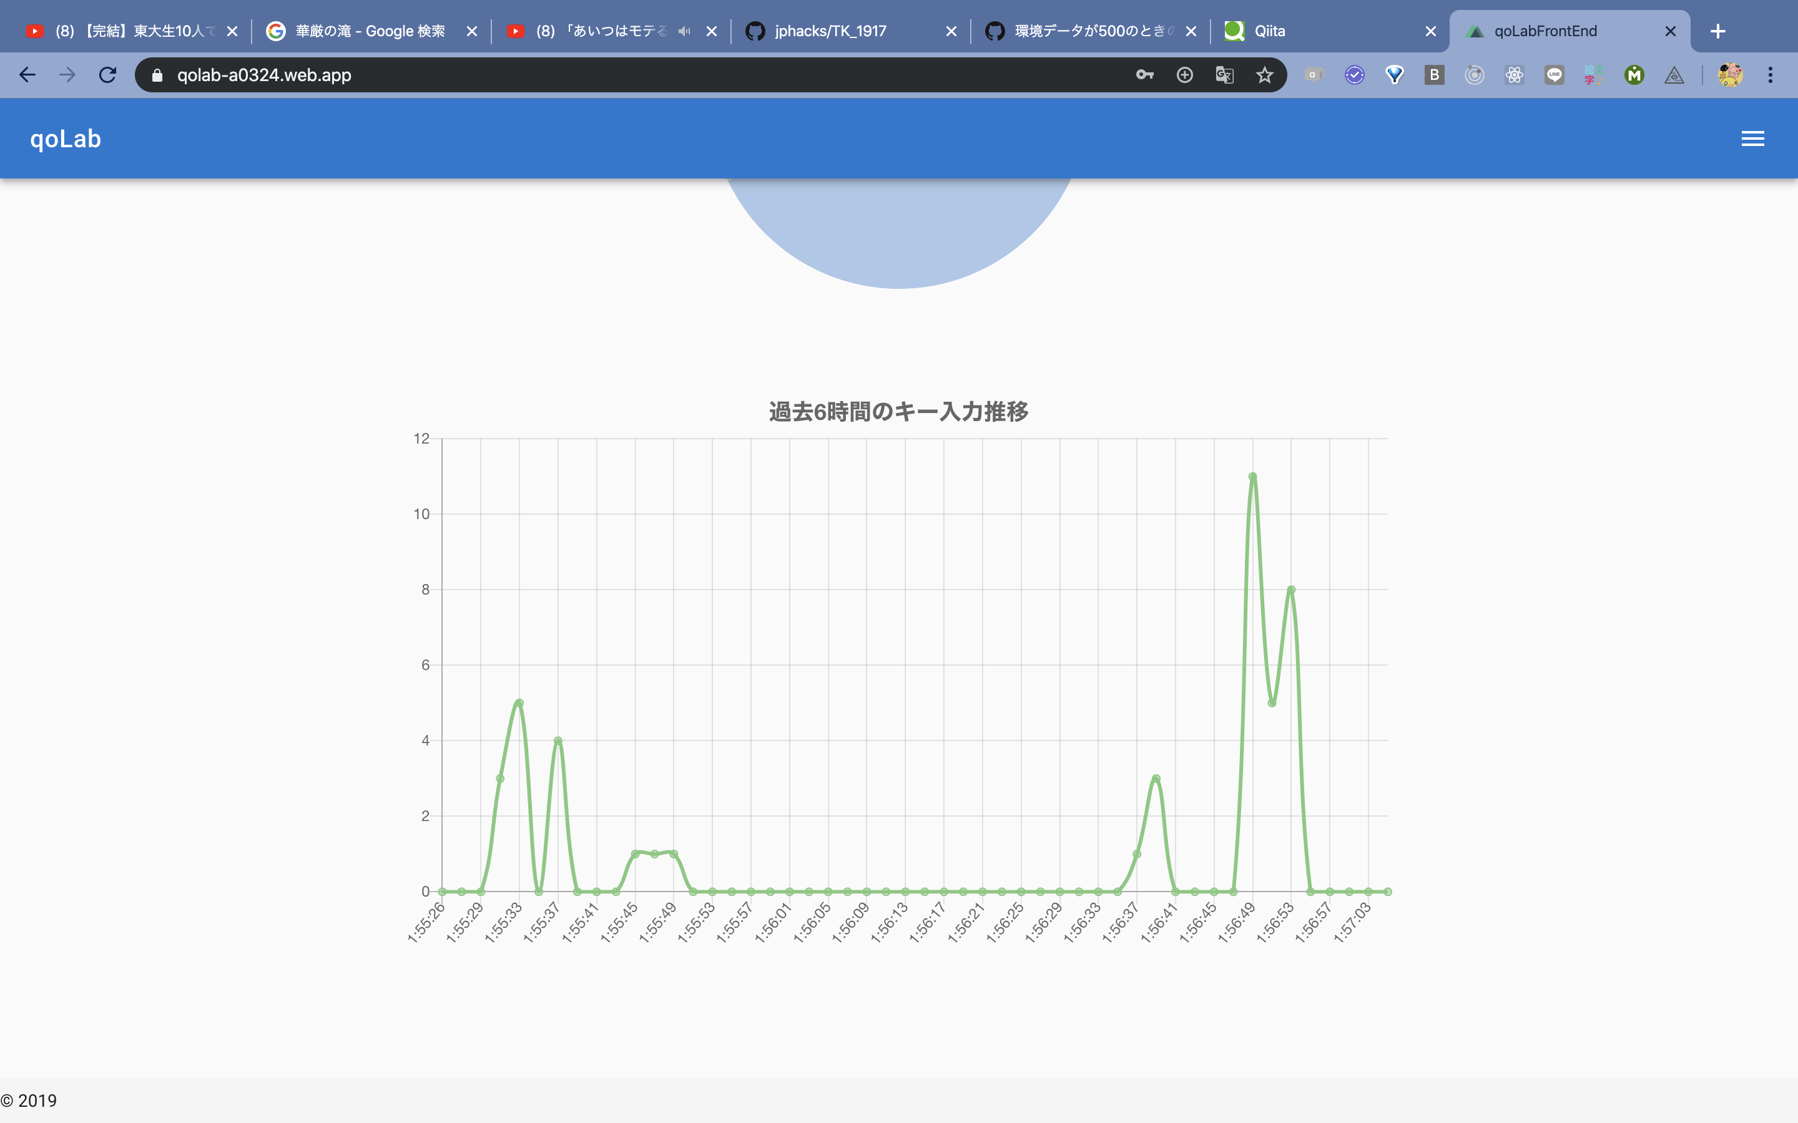Open the orbit-circle extension icon
The image size is (1798, 1123).
(1475, 74)
